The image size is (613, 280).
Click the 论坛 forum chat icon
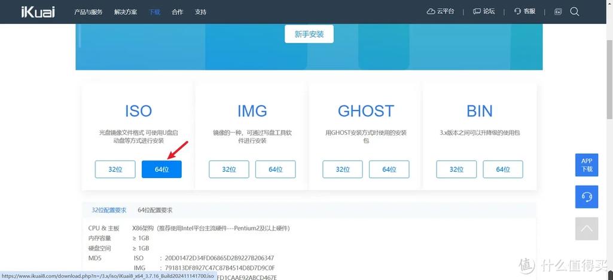click(x=477, y=11)
